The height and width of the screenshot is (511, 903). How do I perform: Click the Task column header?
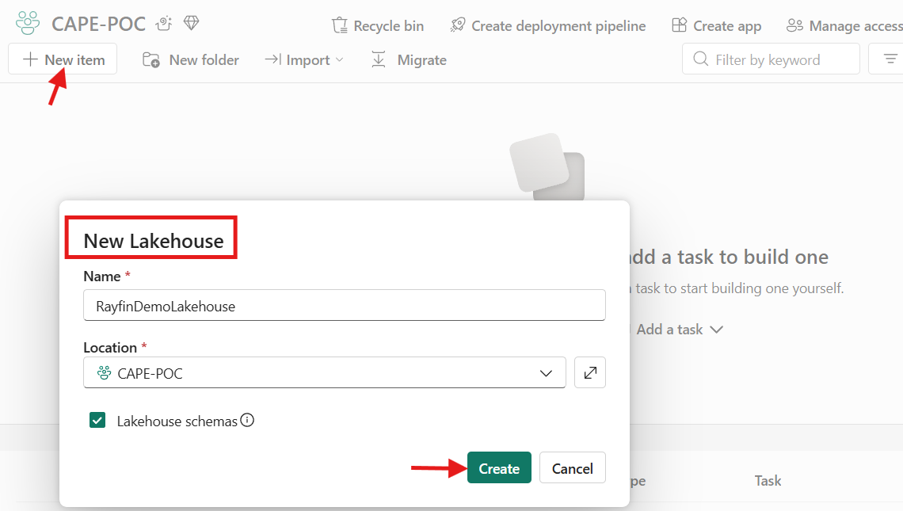coord(768,480)
